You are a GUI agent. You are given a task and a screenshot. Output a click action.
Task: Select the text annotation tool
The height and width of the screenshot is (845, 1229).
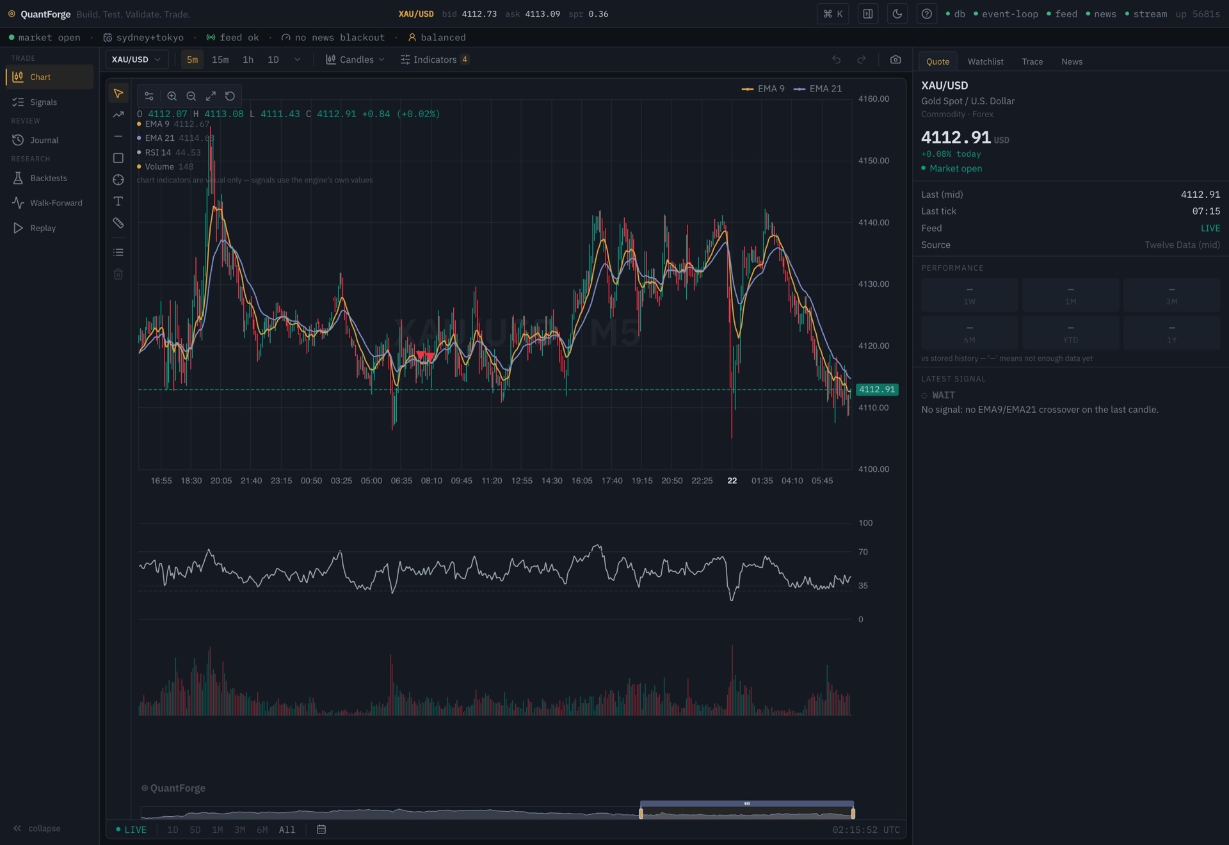click(x=118, y=202)
